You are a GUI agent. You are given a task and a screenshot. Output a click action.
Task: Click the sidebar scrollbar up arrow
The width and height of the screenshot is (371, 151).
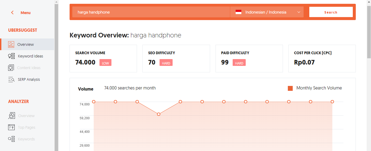[57, 2]
